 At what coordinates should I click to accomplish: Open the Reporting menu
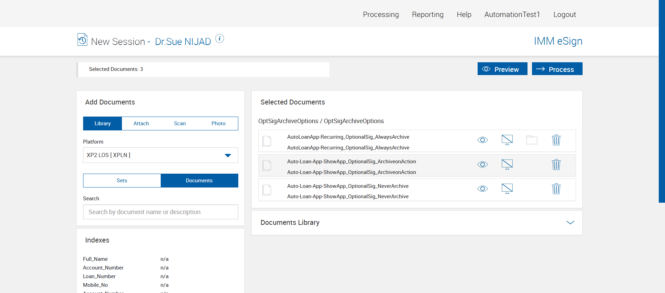click(427, 15)
